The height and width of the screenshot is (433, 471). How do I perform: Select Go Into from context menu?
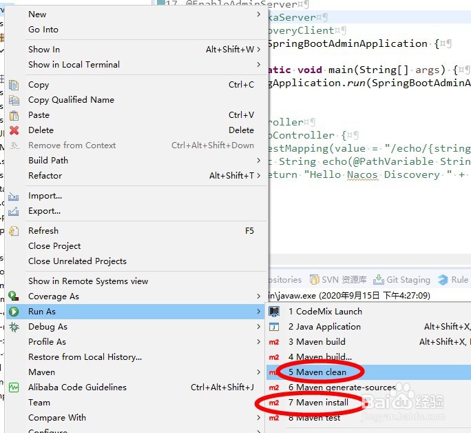tap(43, 30)
